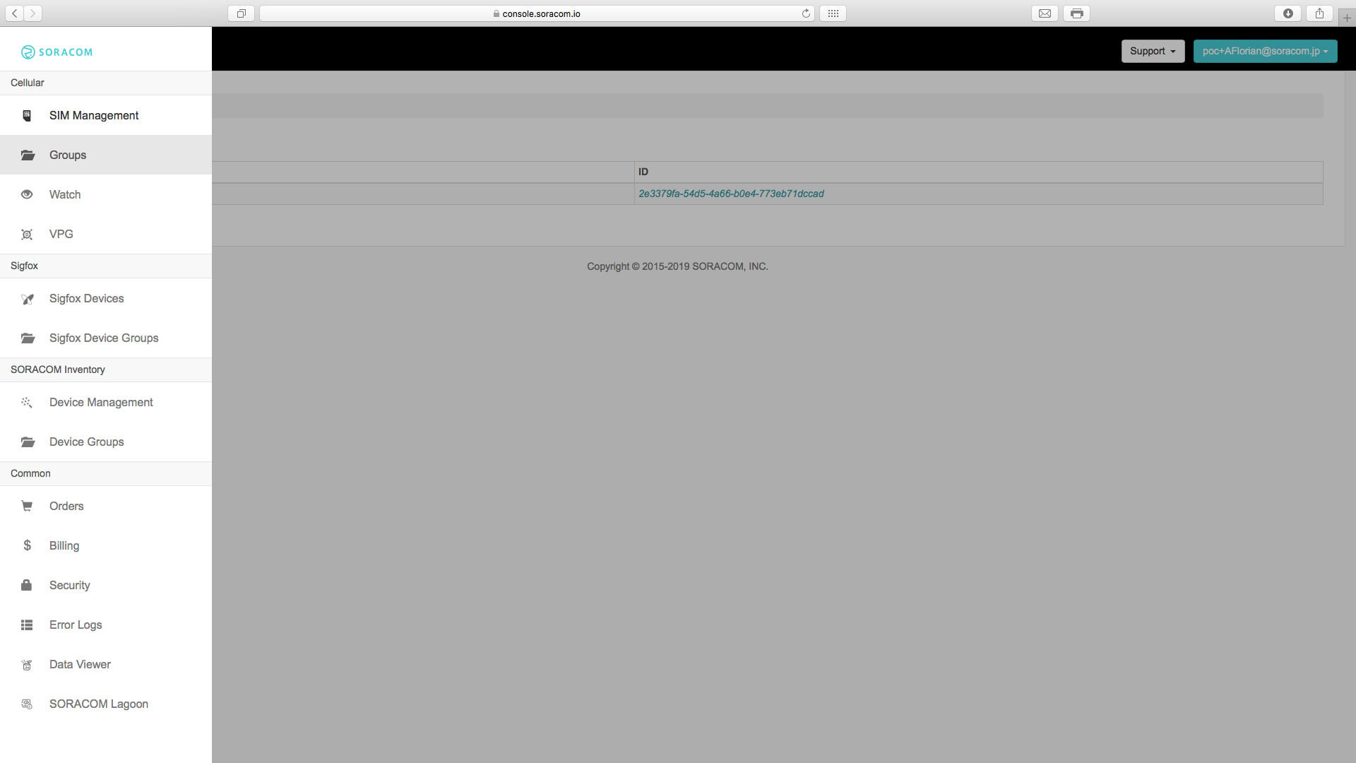Click Safari's share button

pyautogui.click(x=1319, y=13)
